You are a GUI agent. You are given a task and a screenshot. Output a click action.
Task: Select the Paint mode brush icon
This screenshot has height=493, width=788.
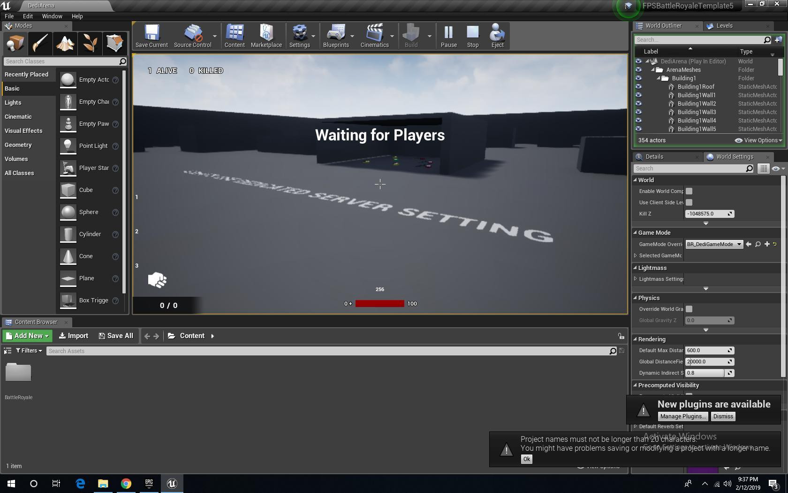tap(40, 43)
